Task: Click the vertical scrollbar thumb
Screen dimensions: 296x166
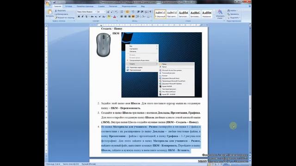Action: (250, 107)
